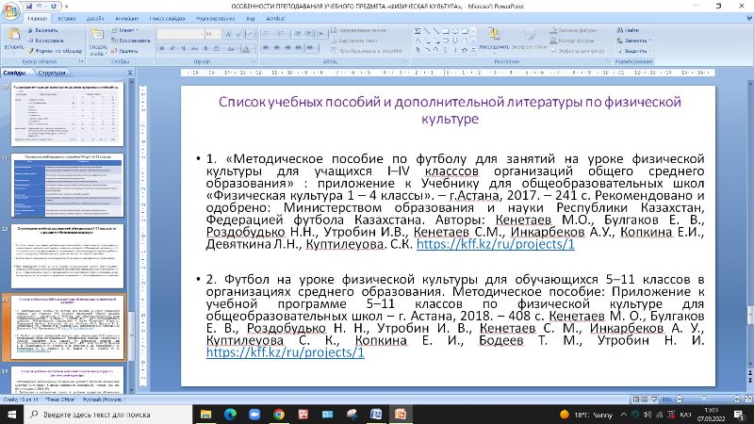Toggle italic formatting
Image resolution: width=754 pixels, height=424 pixels.
172,49
